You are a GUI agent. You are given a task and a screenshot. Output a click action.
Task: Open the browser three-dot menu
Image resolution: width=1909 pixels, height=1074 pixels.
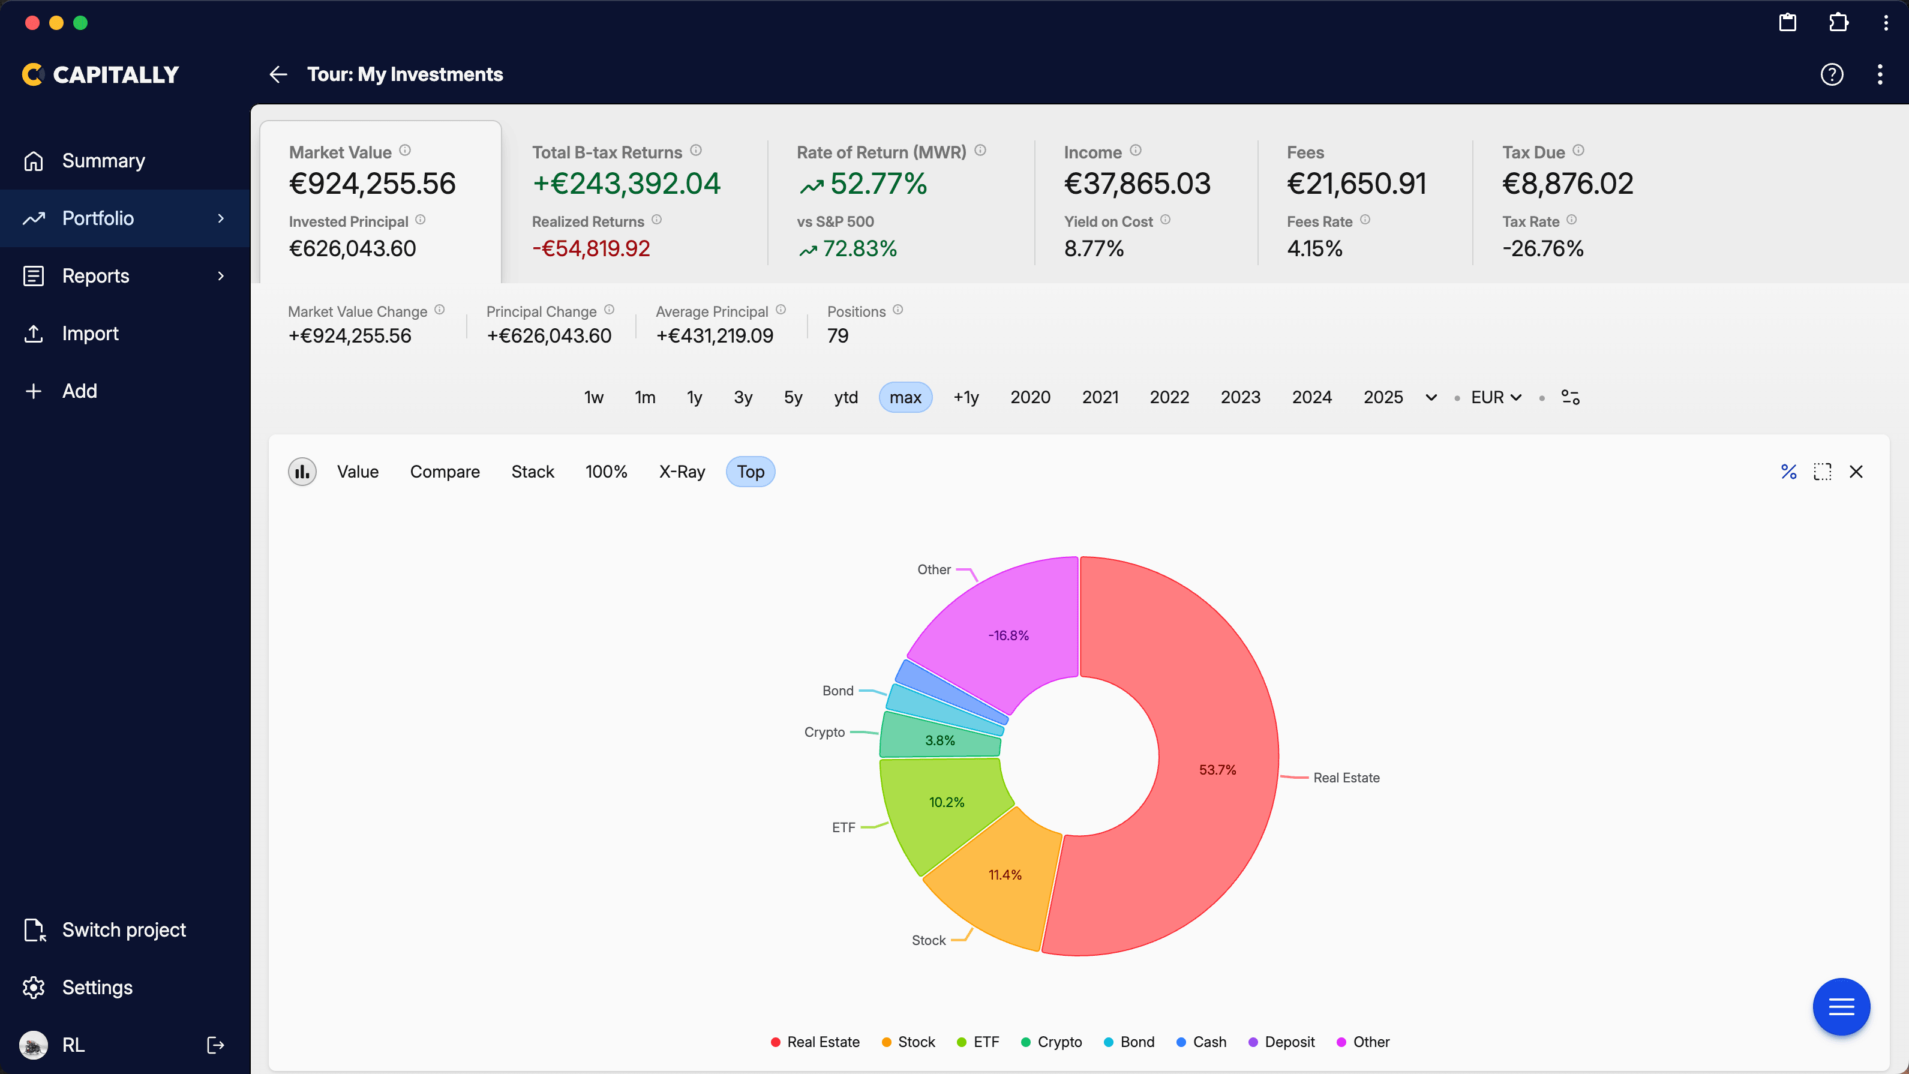[1886, 22]
